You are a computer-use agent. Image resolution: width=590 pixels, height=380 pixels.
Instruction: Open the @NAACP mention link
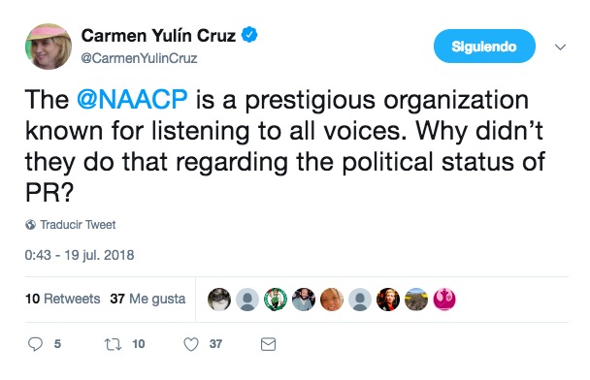(132, 100)
